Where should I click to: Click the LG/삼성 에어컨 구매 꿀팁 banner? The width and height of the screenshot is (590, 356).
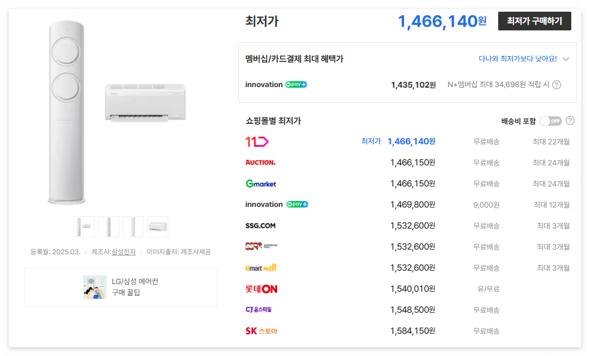click(121, 286)
